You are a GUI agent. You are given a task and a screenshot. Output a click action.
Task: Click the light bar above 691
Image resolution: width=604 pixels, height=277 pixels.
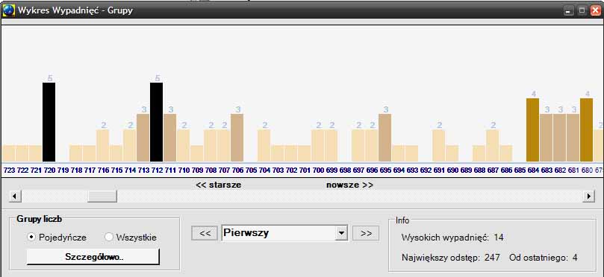click(439, 146)
